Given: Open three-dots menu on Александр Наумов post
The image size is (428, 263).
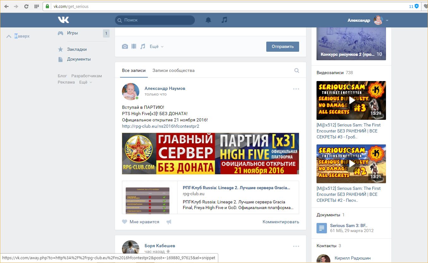Looking at the screenshot, I should click(x=296, y=89).
